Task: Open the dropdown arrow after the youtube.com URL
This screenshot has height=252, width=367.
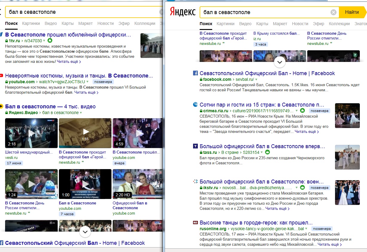Action: (x=88, y=82)
